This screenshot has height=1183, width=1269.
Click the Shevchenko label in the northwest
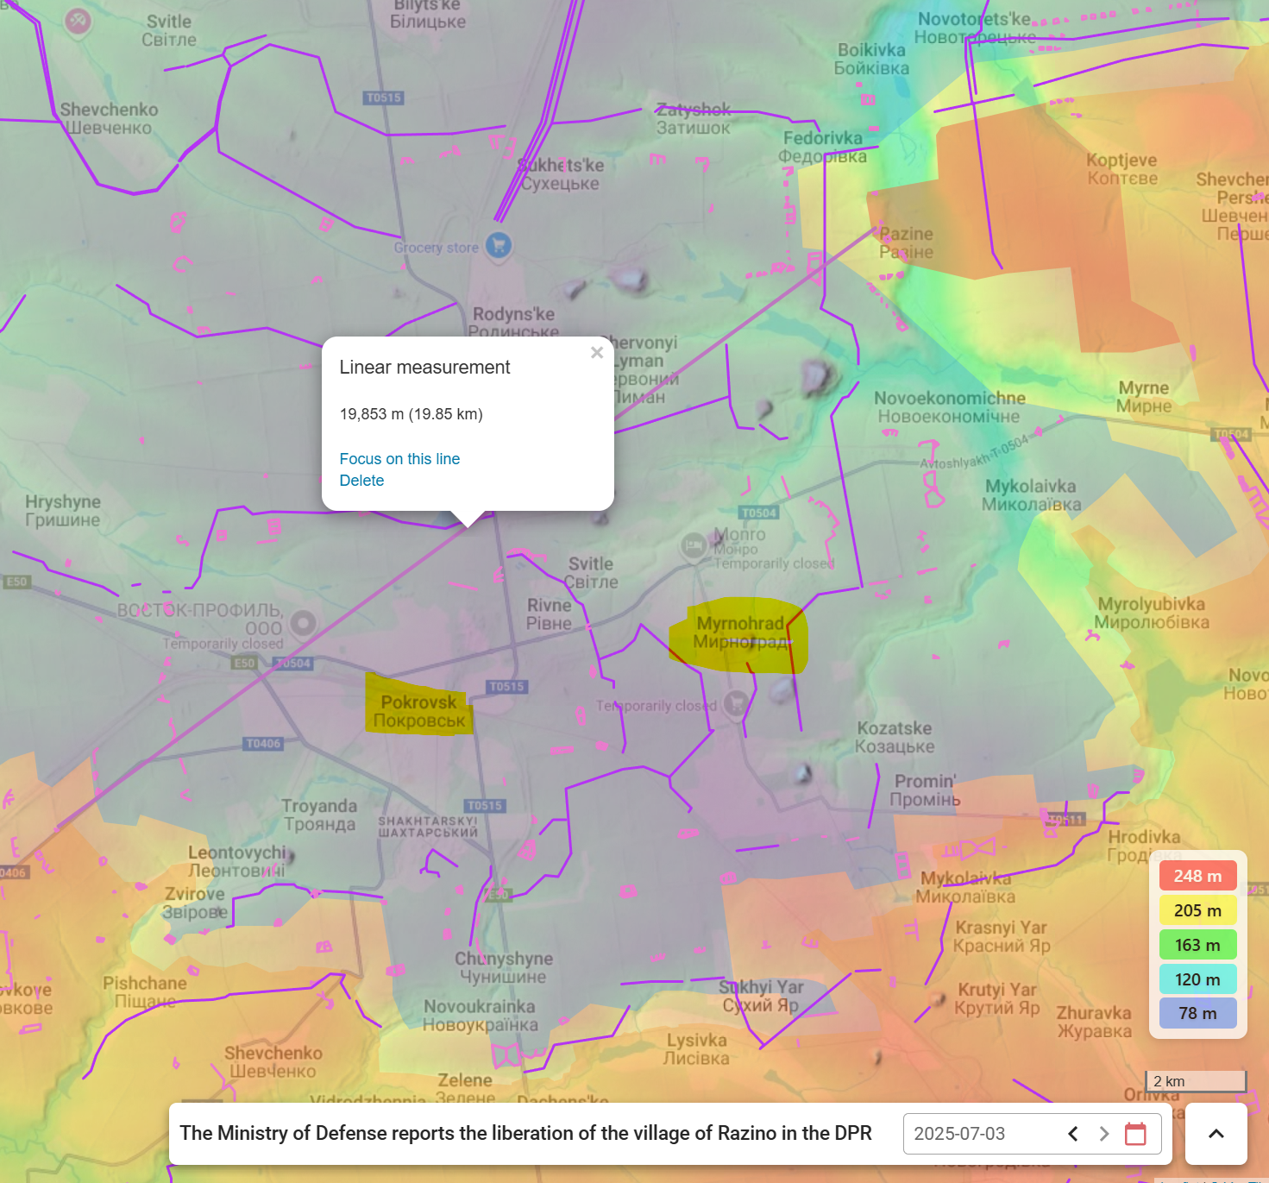pos(109,119)
